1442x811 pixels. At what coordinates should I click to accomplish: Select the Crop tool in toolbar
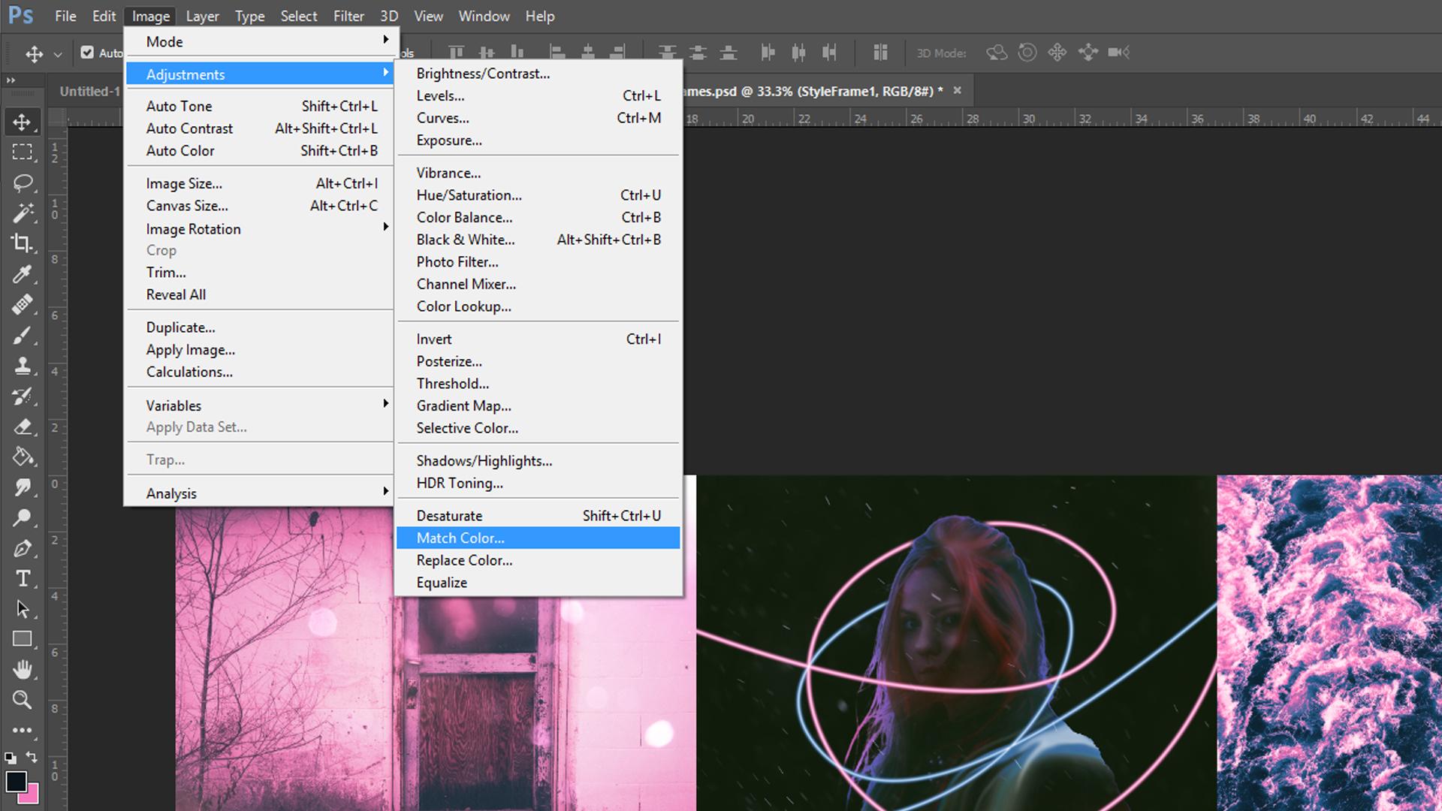pos(23,243)
